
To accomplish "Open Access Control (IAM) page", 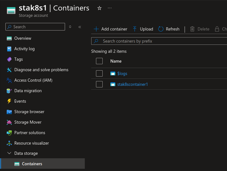I will tap(33, 80).
